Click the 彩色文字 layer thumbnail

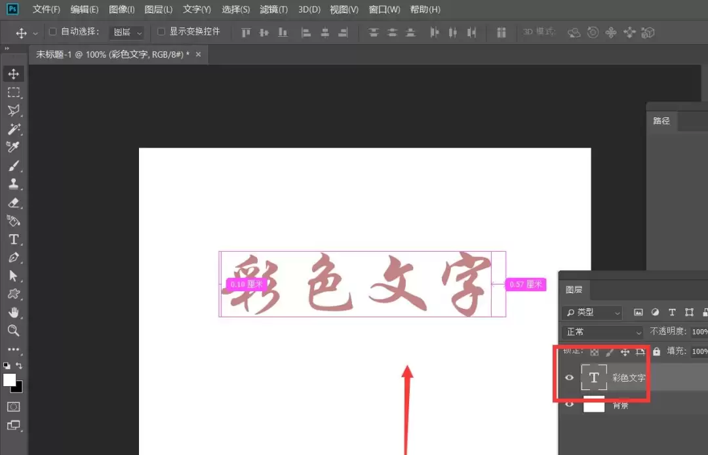click(594, 378)
